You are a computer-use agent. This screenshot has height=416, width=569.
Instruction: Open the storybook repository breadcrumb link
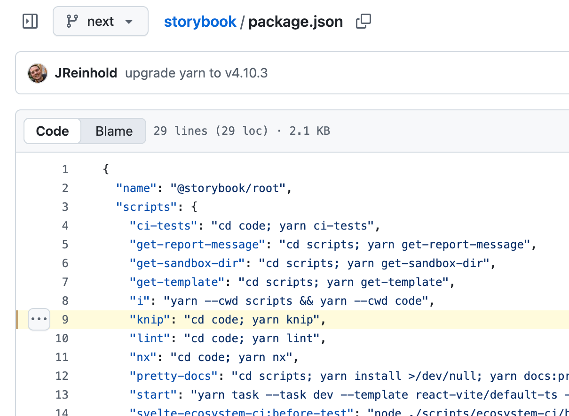coord(200,22)
